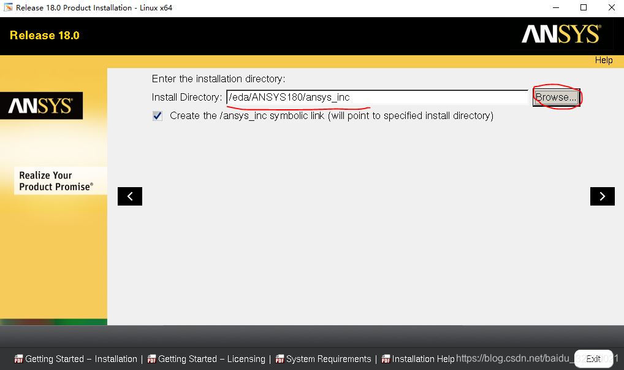Click PDF icon next to System Requirements

click(x=280, y=359)
